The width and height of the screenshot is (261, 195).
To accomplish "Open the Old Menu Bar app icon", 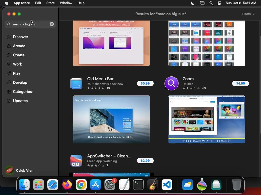I will click(76, 83).
